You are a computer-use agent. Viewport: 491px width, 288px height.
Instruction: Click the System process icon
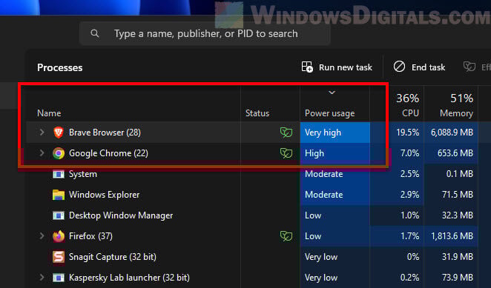pos(59,174)
